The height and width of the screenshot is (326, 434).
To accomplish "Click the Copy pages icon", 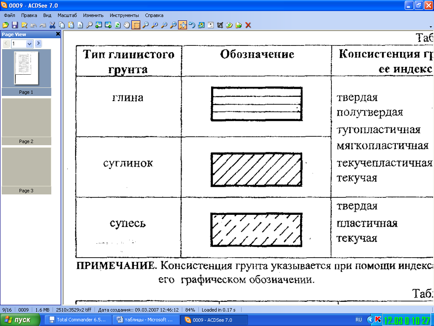I will click(x=62, y=25).
